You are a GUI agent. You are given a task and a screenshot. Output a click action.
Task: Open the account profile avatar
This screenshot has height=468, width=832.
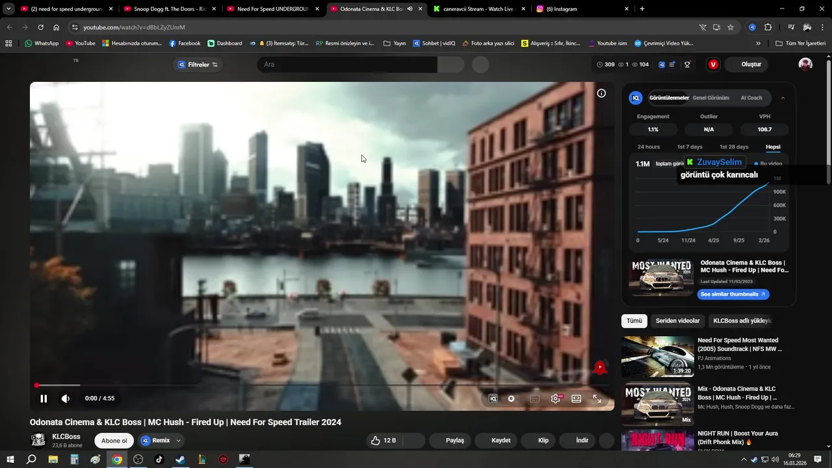[x=805, y=64]
